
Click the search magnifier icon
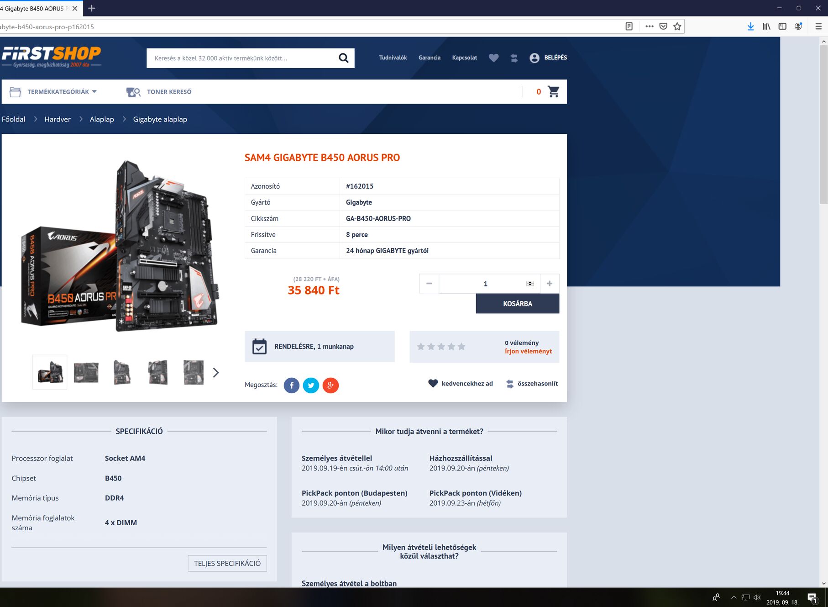click(343, 58)
